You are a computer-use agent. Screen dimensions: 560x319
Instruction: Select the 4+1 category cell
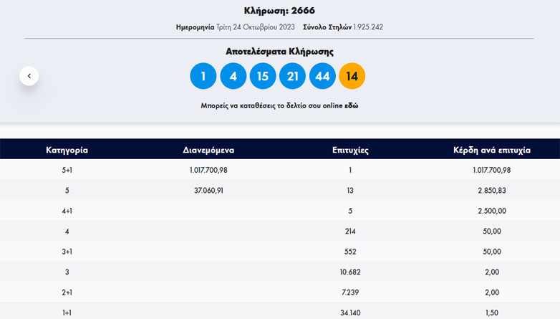click(67, 211)
